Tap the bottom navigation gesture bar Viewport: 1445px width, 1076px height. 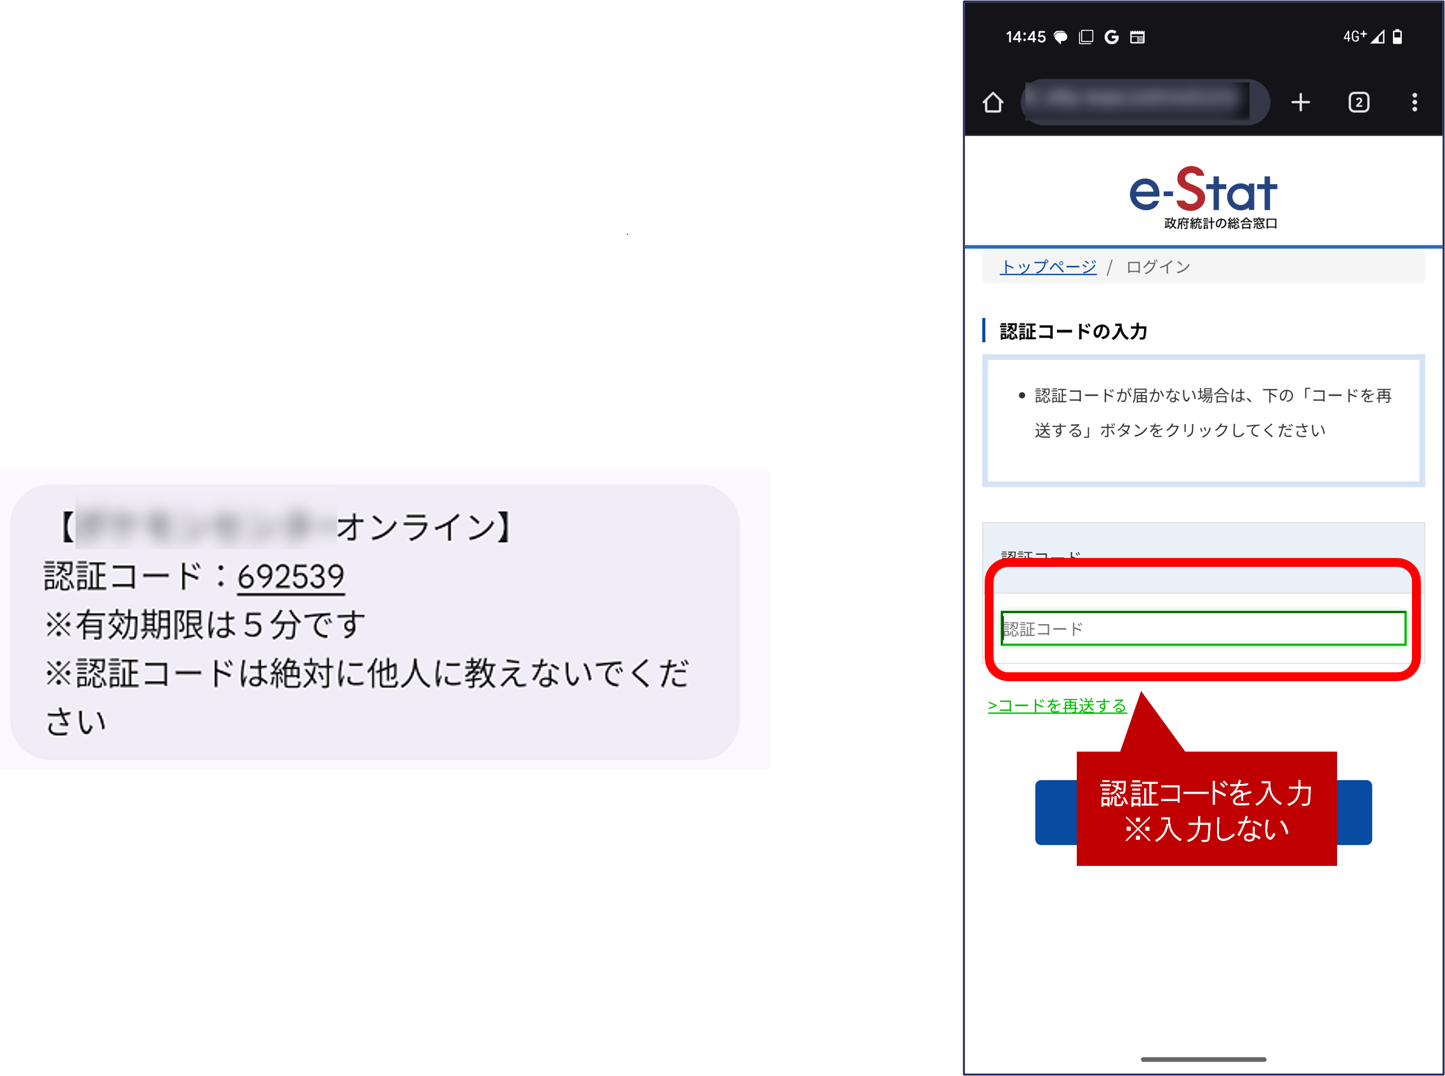pos(1202,1059)
